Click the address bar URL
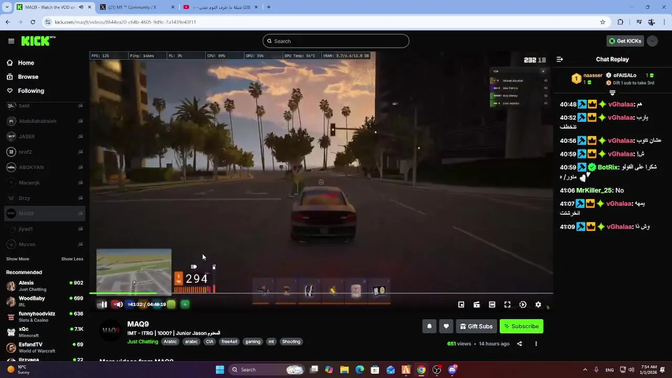 point(125,22)
